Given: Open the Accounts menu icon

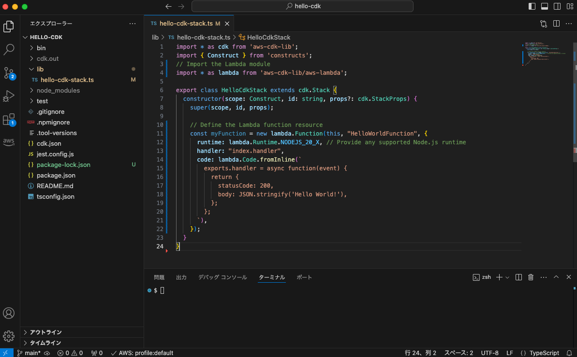Looking at the screenshot, I should point(8,313).
